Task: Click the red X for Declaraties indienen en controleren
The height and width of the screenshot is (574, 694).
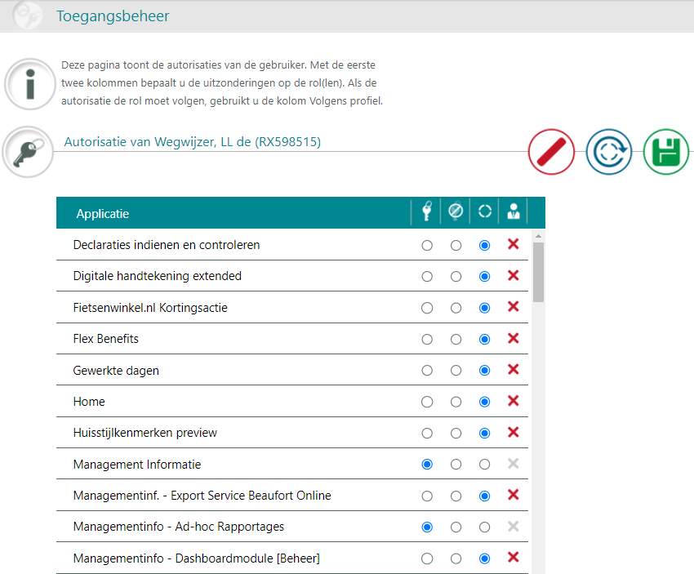Action: pyautogui.click(x=514, y=244)
